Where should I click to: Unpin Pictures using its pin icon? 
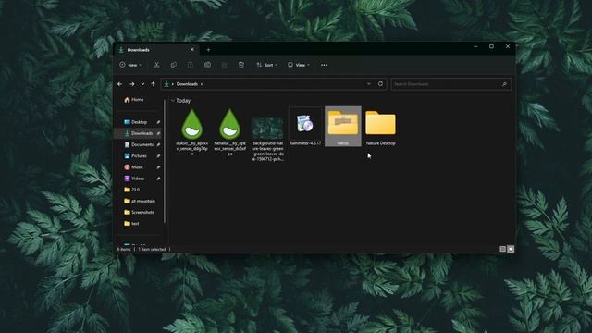click(158, 156)
